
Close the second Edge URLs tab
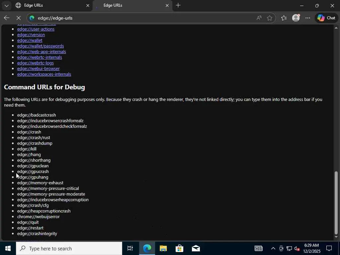[167, 5]
